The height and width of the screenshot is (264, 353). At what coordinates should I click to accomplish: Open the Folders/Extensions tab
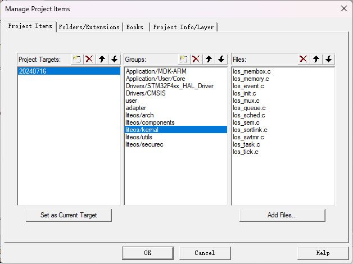pos(89,27)
